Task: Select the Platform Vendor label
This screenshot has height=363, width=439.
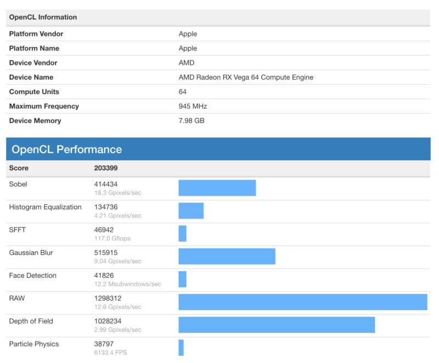Action: click(36, 34)
